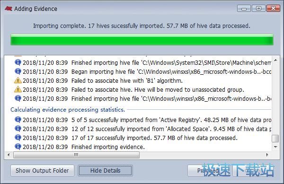
Task: Click info icon beside 'Finished importing evidence'
Action: tap(18, 147)
